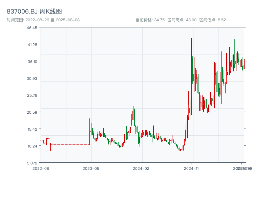Click the x-axis label 2024-02
The image size is (271, 203).
[141, 168]
